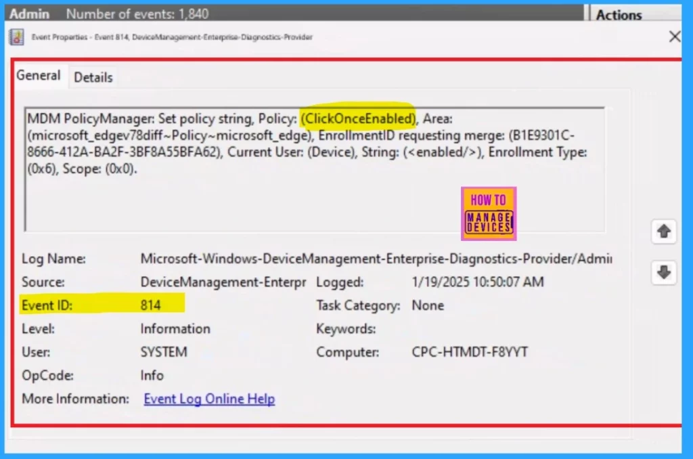Select the Level value Information
Viewport: 693px width, 459px height.
coord(175,329)
